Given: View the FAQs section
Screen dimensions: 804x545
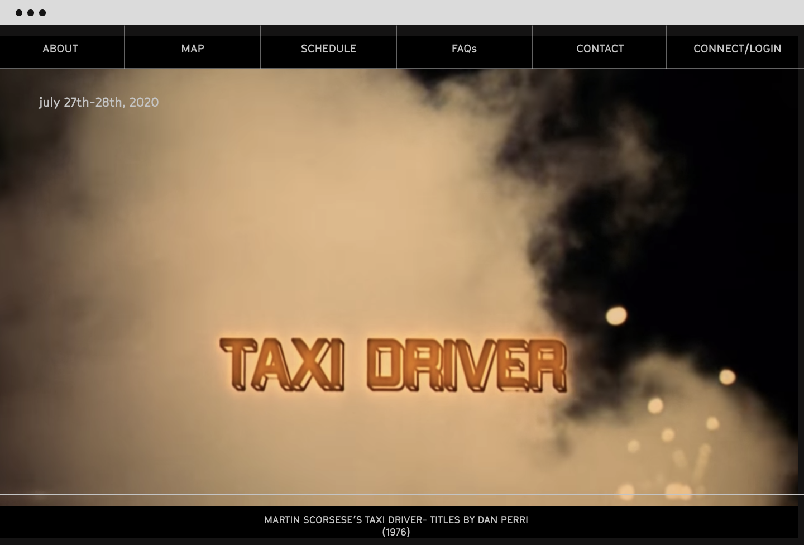Looking at the screenshot, I should point(464,49).
